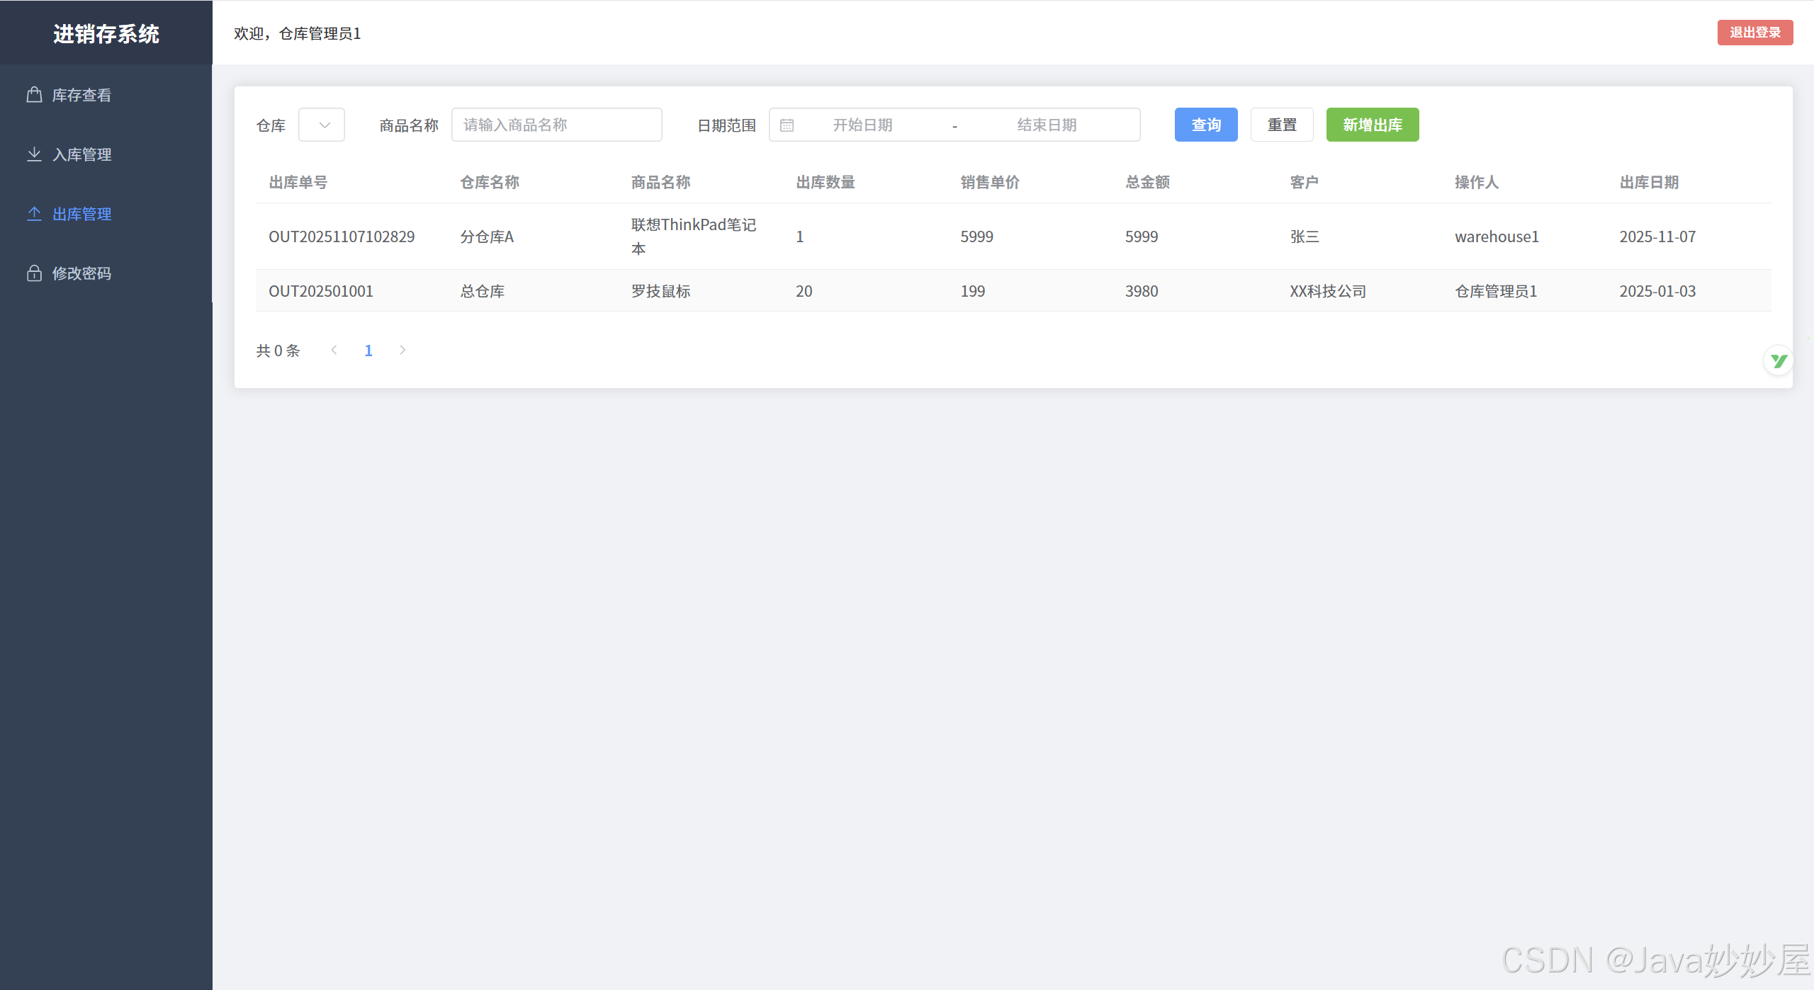Click the 重置 button
Image resolution: width=1814 pixels, height=990 pixels.
pos(1282,125)
